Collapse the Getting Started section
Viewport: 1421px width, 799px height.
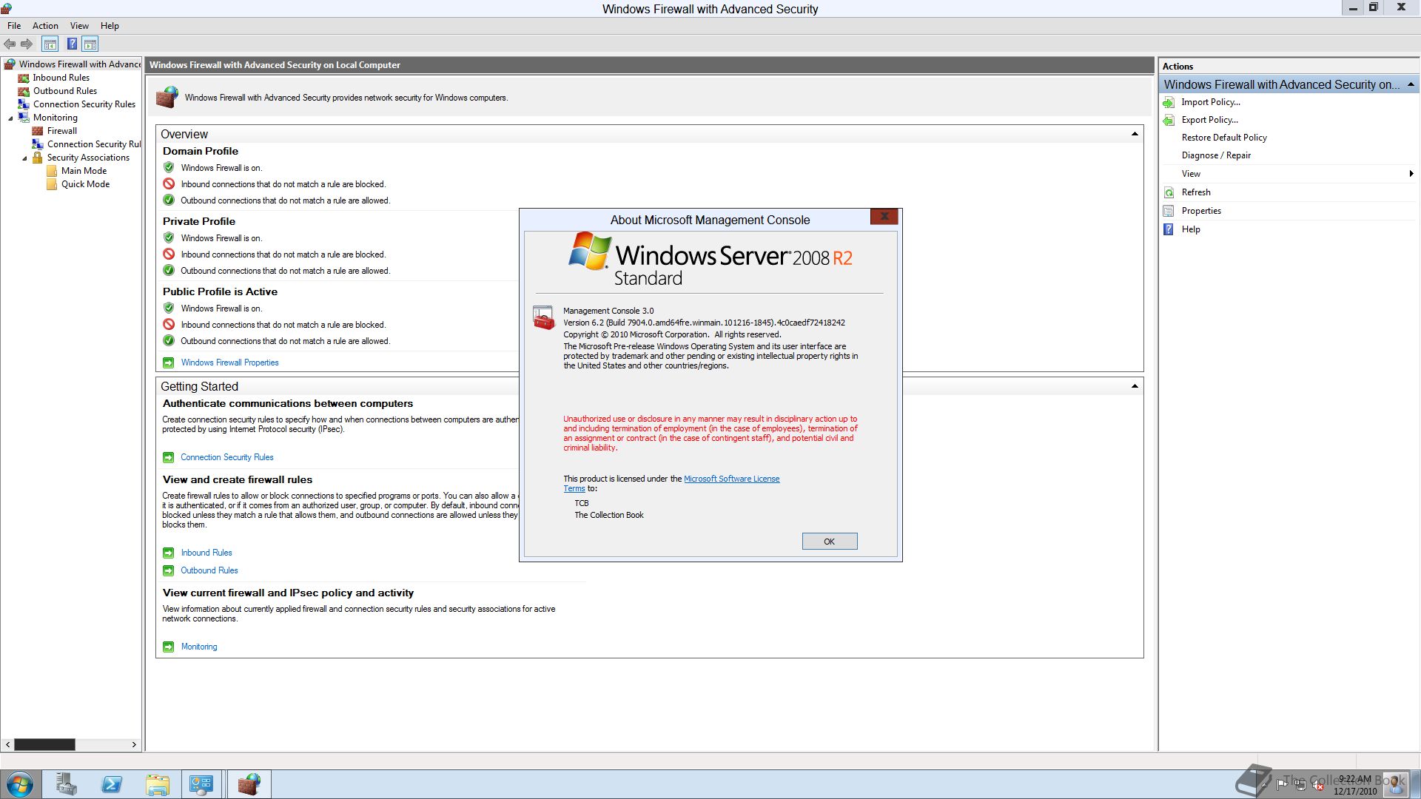point(1135,386)
